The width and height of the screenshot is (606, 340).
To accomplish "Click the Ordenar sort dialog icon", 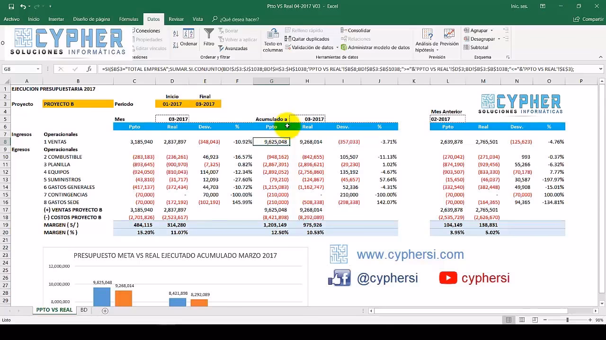I will (x=188, y=38).
